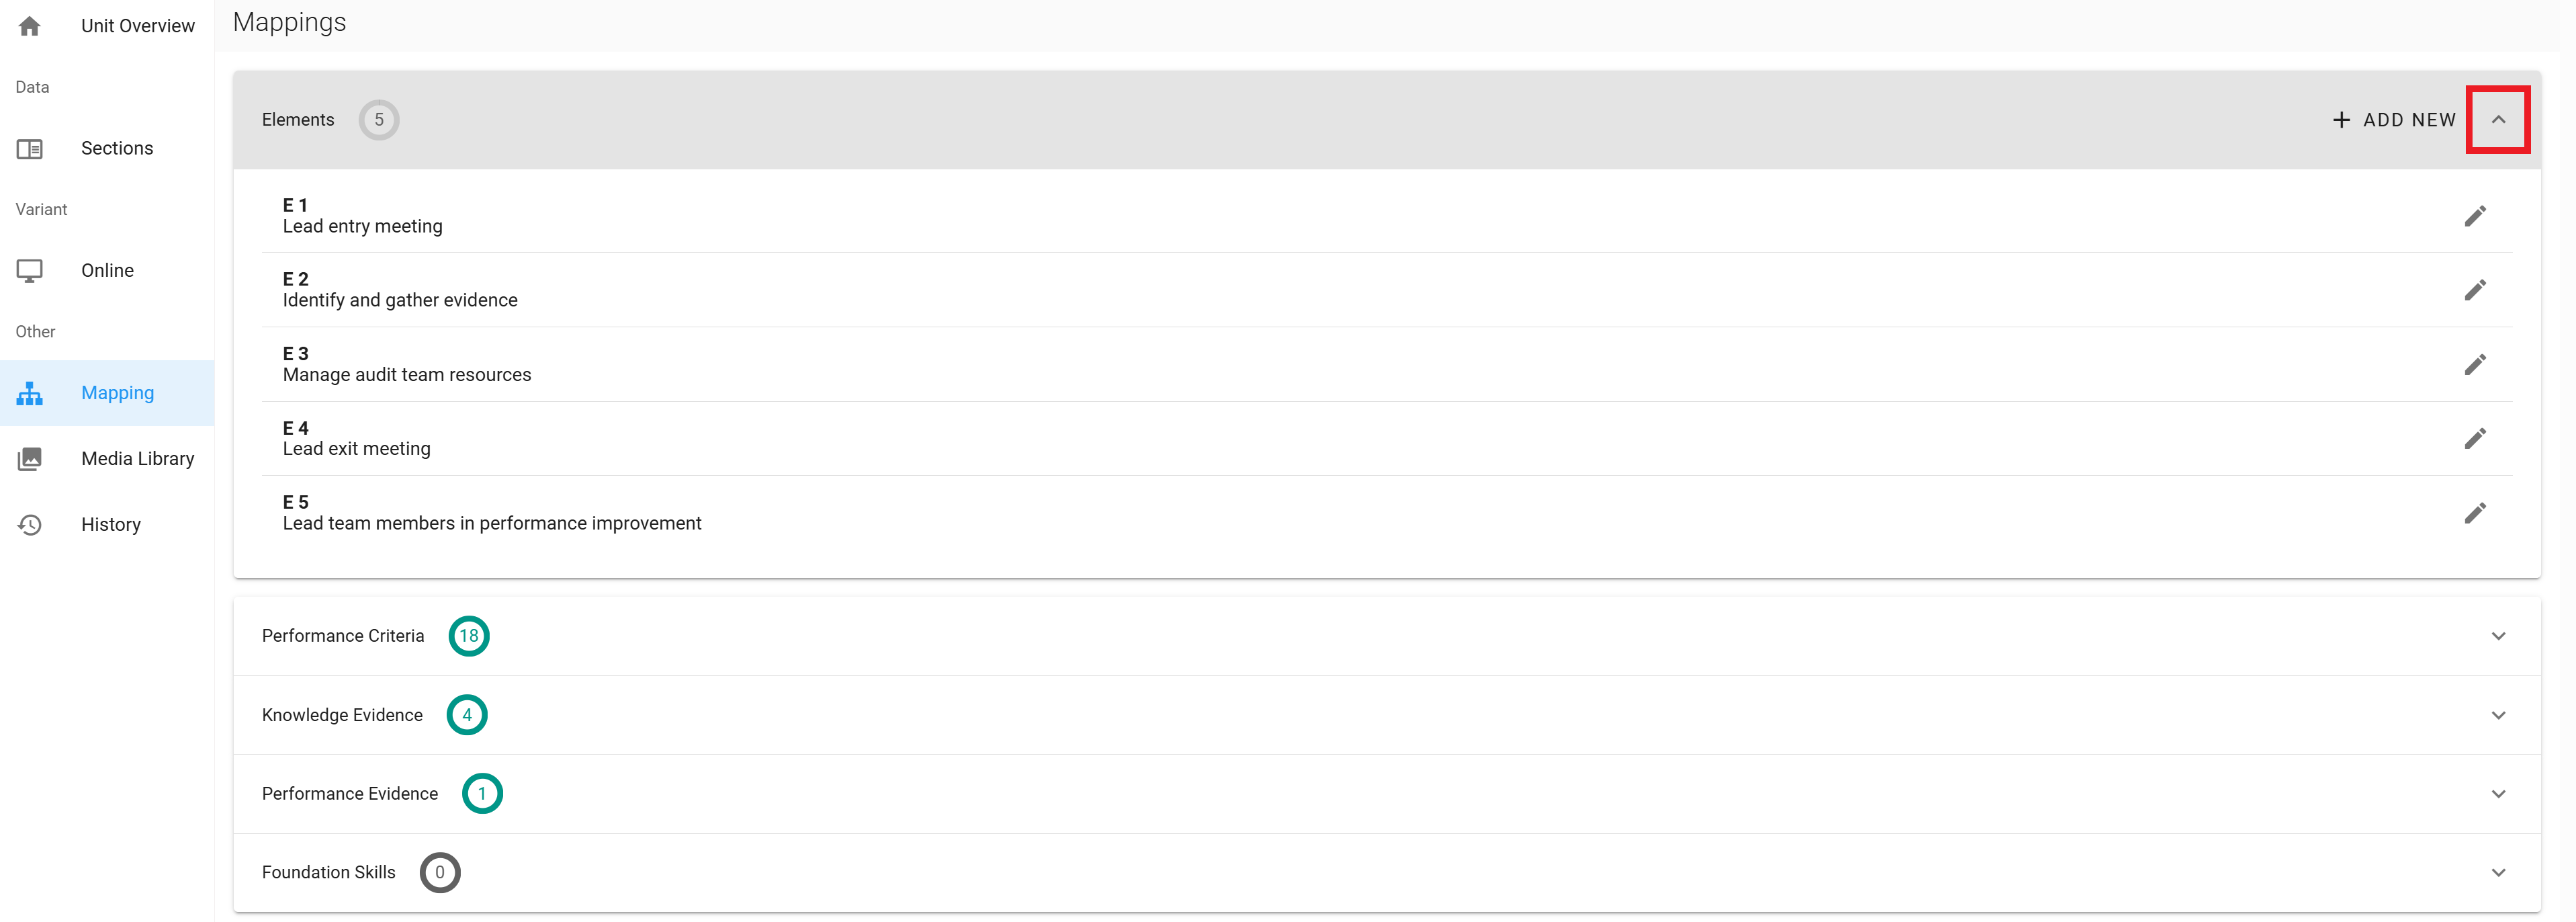Viewport: 2576px width, 922px height.
Task: Edit element E 4 Lead exit meeting
Action: point(2474,439)
